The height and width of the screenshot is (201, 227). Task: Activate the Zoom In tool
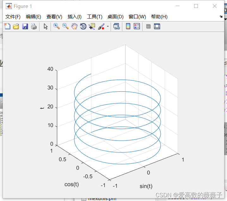(x=57, y=26)
